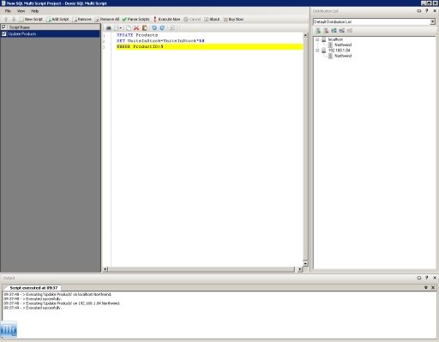Click the add server icon in Distribution List
This screenshot has width=439, height=342.
318,31
